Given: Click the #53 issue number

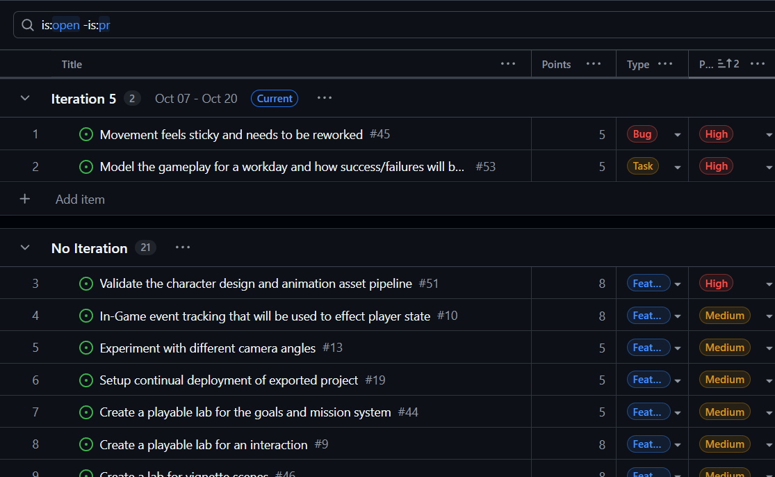Looking at the screenshot, I should 485,167.
